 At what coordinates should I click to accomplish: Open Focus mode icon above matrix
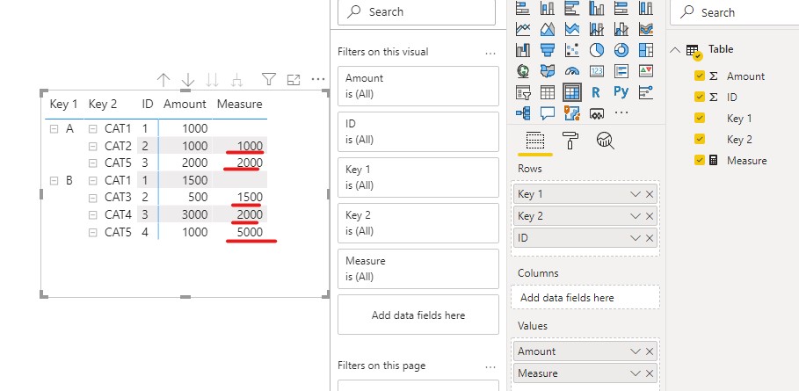(294, 79)
